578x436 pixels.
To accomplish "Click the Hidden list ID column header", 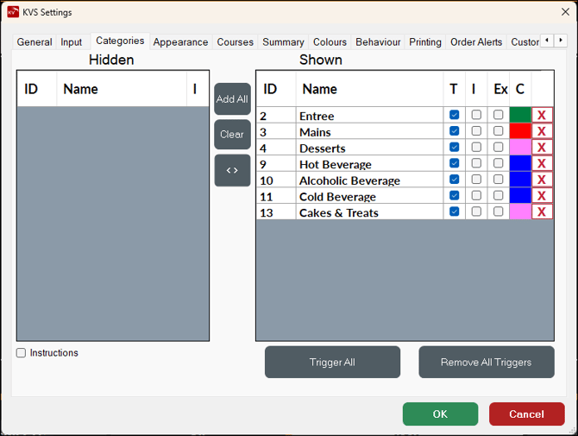I will 37,89.
